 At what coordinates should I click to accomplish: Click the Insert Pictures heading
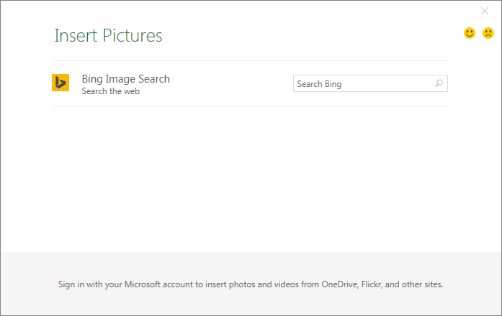click(108, 35)
